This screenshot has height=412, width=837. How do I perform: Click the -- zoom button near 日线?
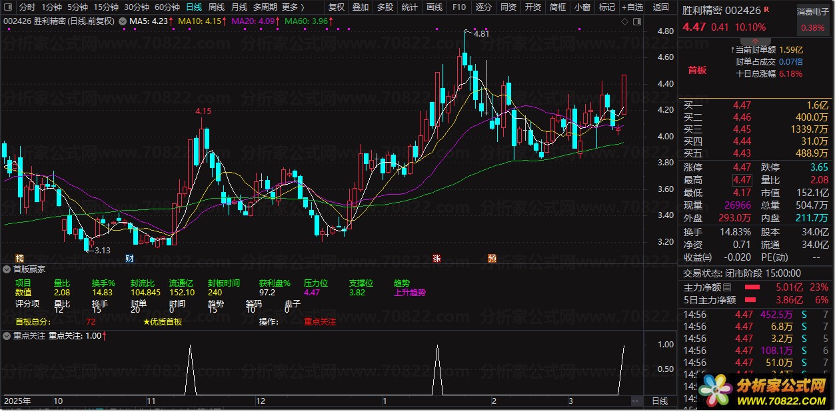coord(636,401)
